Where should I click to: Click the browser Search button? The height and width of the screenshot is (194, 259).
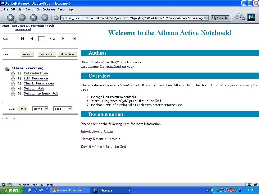[x=220, y=18]
